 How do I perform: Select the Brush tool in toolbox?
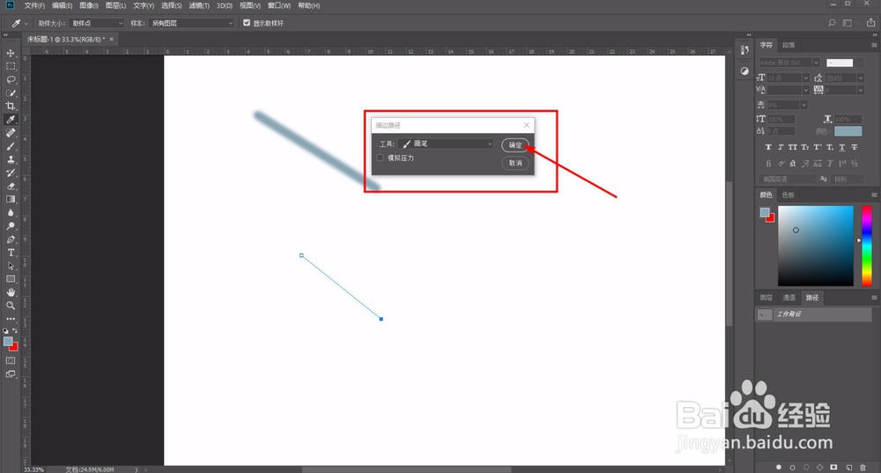point(11,146)
